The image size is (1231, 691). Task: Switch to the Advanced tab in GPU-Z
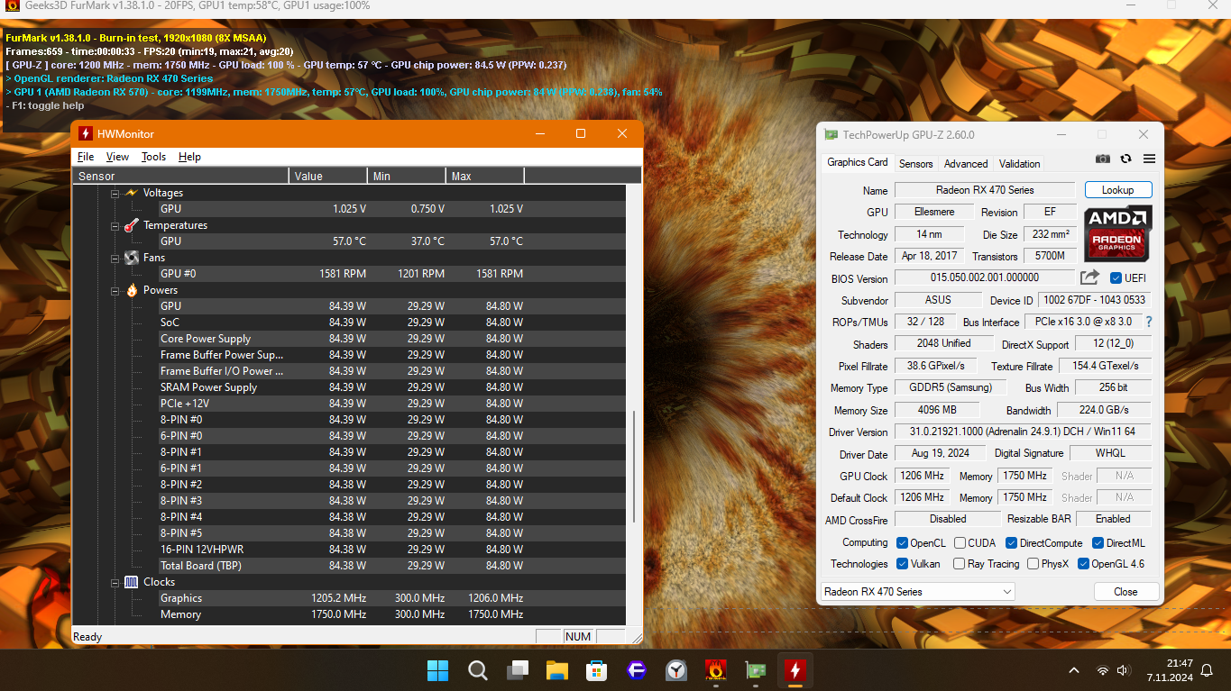(x=966, y=164)
